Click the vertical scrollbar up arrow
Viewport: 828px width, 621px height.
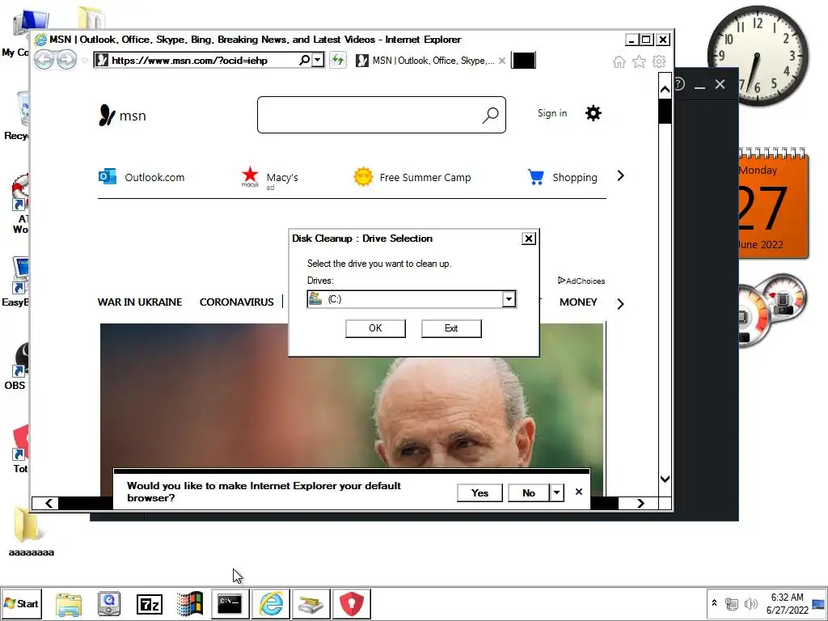tap(665, 90)
